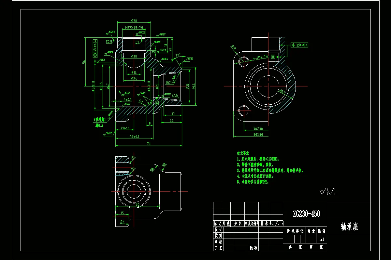Image resolution: width=391 pixels, height=260 pixels.
Task: Select the 76 overall length dimension
Action: point(149,143)
